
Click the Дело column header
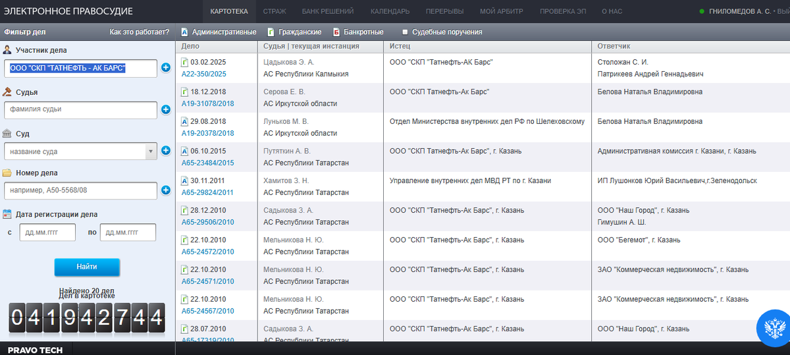(190, 46)
